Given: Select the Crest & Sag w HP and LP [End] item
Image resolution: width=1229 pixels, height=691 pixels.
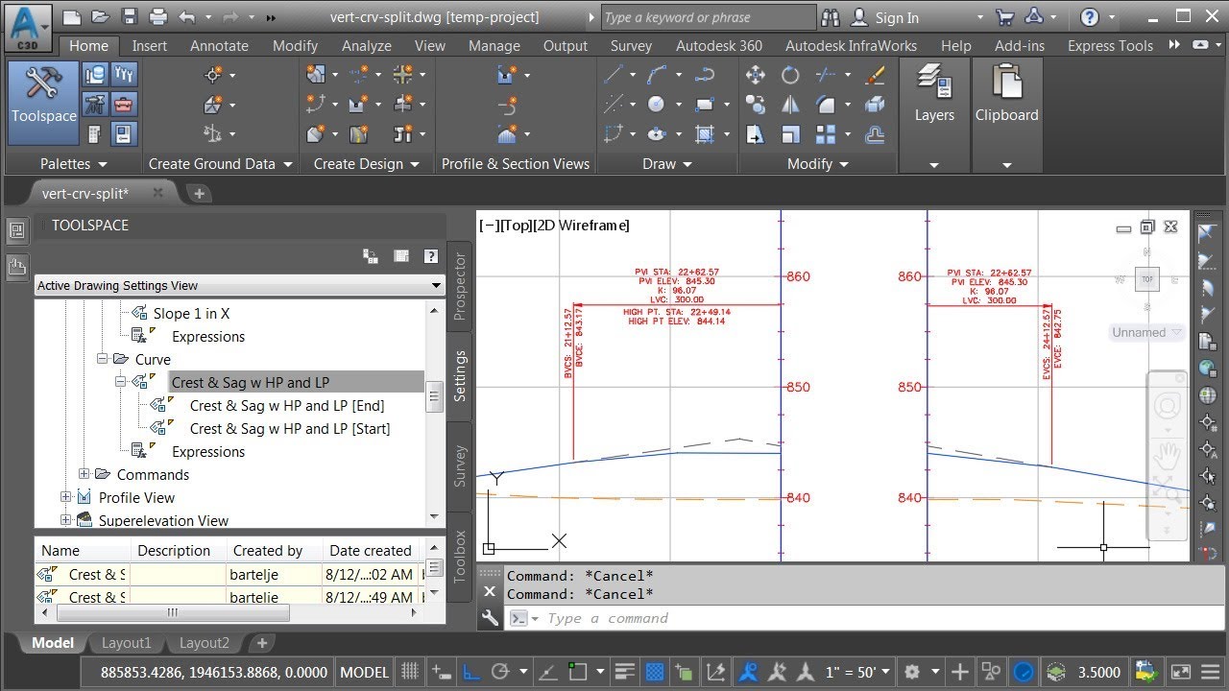Looking at the screenshot, I should point(287,405).
